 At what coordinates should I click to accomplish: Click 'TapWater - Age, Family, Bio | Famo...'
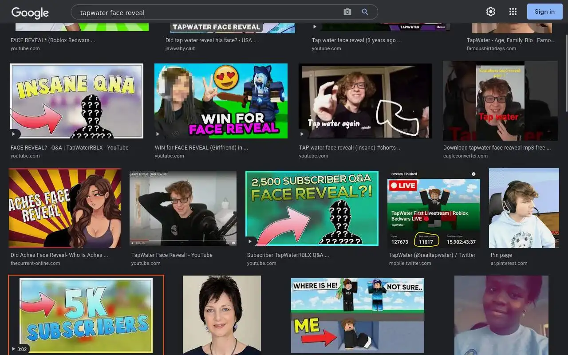tap(511, 40)
